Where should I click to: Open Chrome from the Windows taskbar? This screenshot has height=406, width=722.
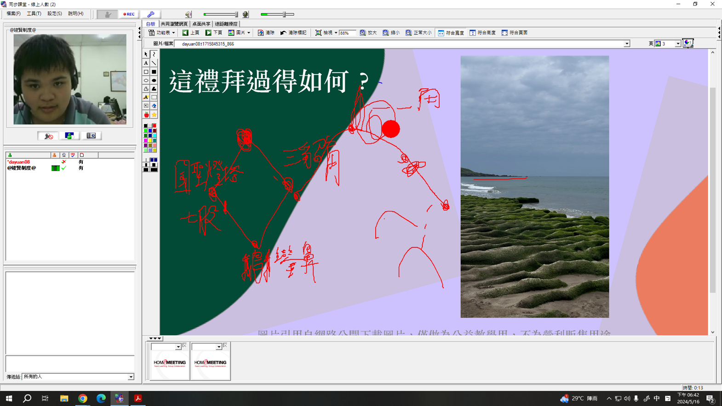point(83,398)
